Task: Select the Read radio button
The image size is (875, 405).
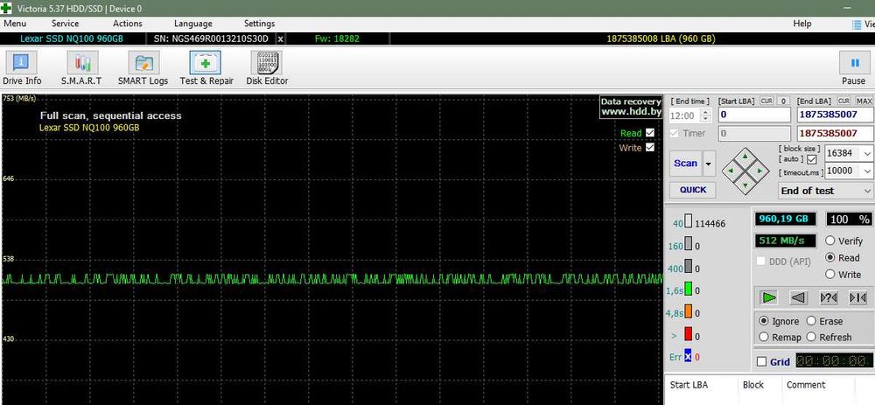Action: click(829, 258)
